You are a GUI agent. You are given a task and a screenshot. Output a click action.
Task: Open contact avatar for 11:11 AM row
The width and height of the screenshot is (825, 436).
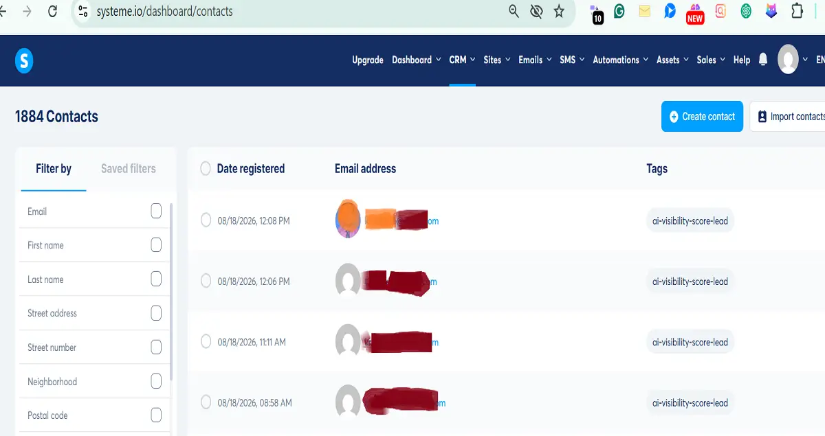(x=348, y=341)
